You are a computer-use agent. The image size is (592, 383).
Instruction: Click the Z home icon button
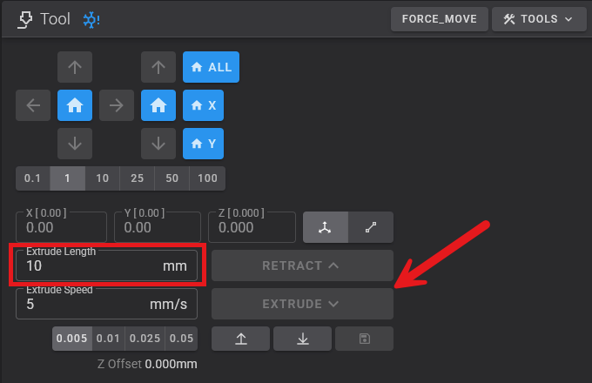pos(158,105)
